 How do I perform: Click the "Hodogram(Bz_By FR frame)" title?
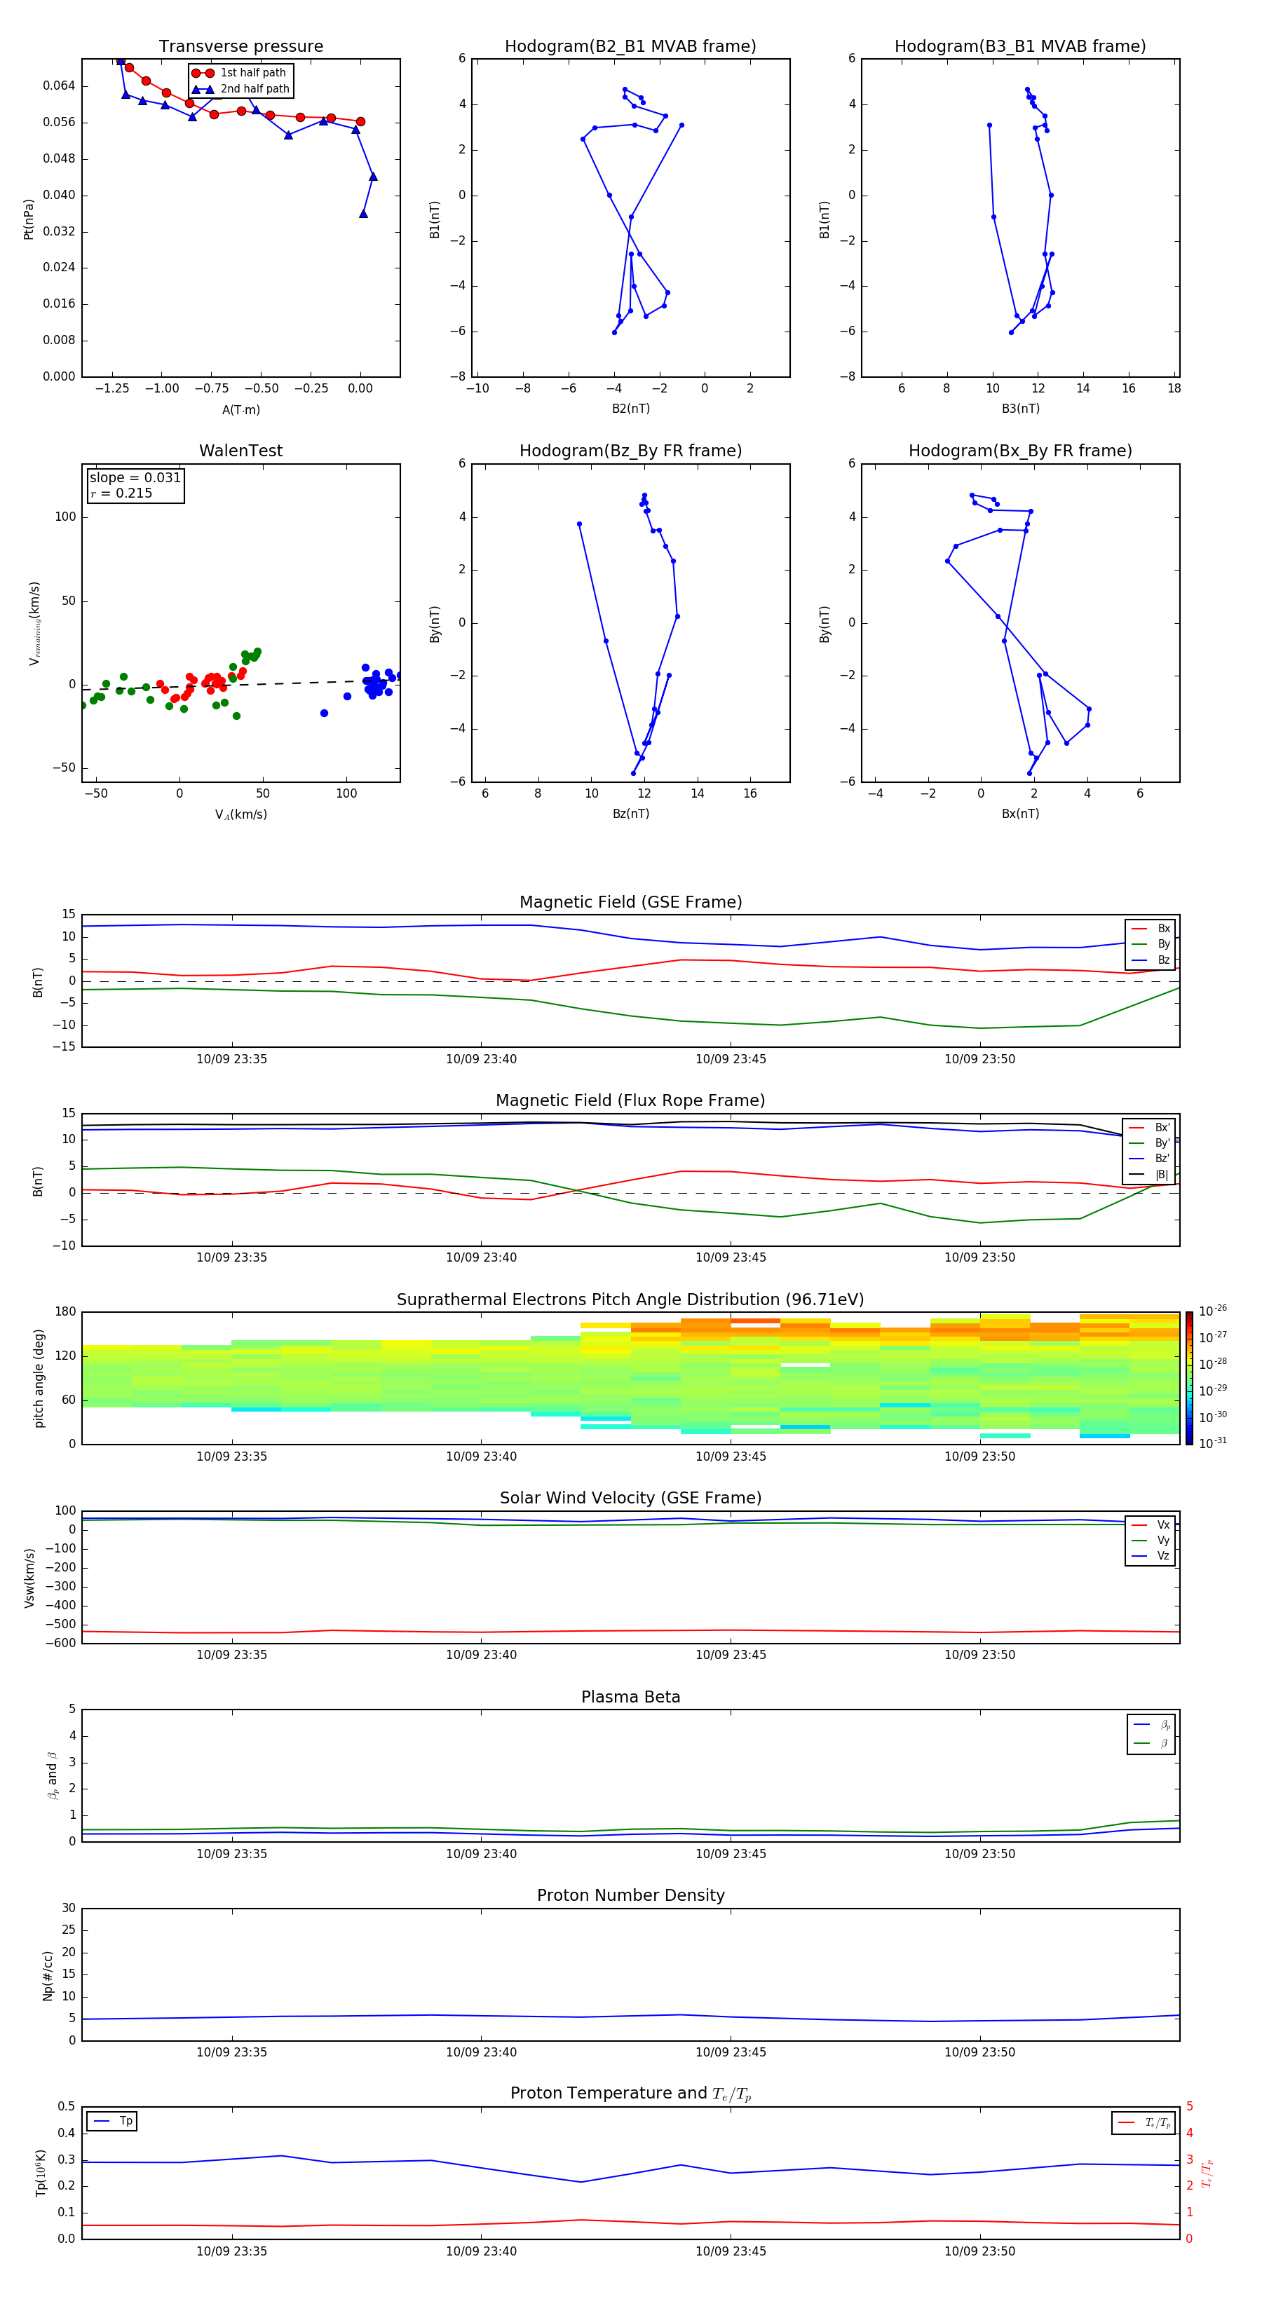pyautogui.click(x=630, y=451)
